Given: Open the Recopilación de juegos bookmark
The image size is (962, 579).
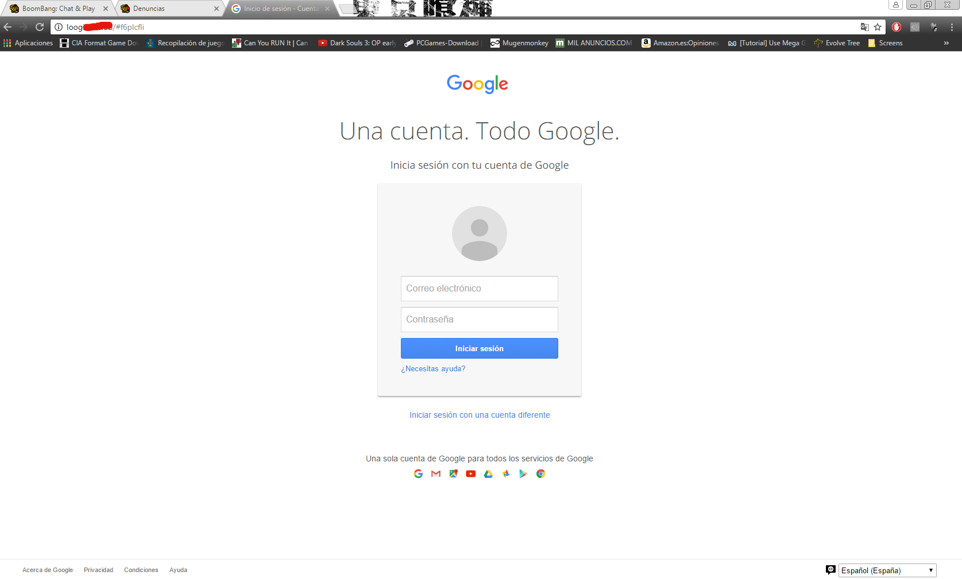Looking at the screenshot, I should pyautogui.click(x=185, y=43).
